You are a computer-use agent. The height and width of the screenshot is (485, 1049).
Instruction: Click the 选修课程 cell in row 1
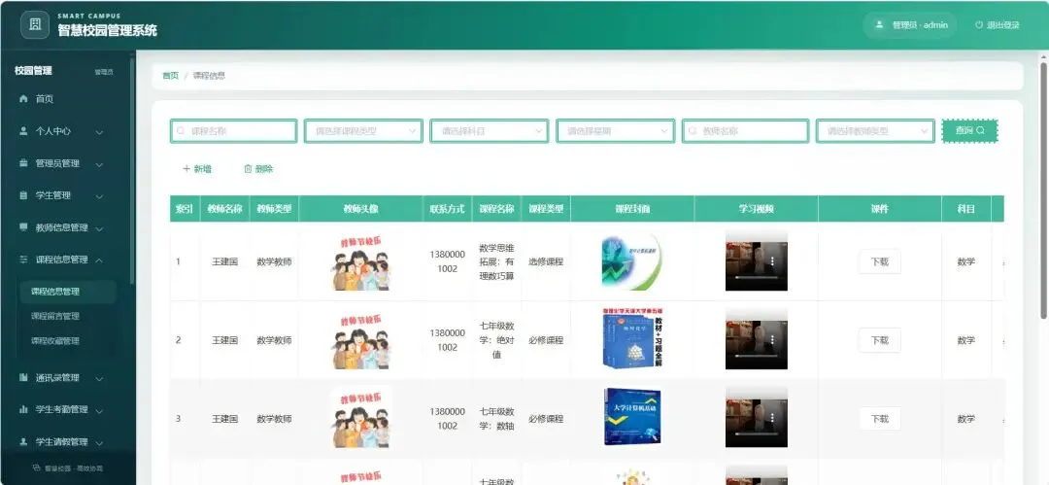point(546,261)
